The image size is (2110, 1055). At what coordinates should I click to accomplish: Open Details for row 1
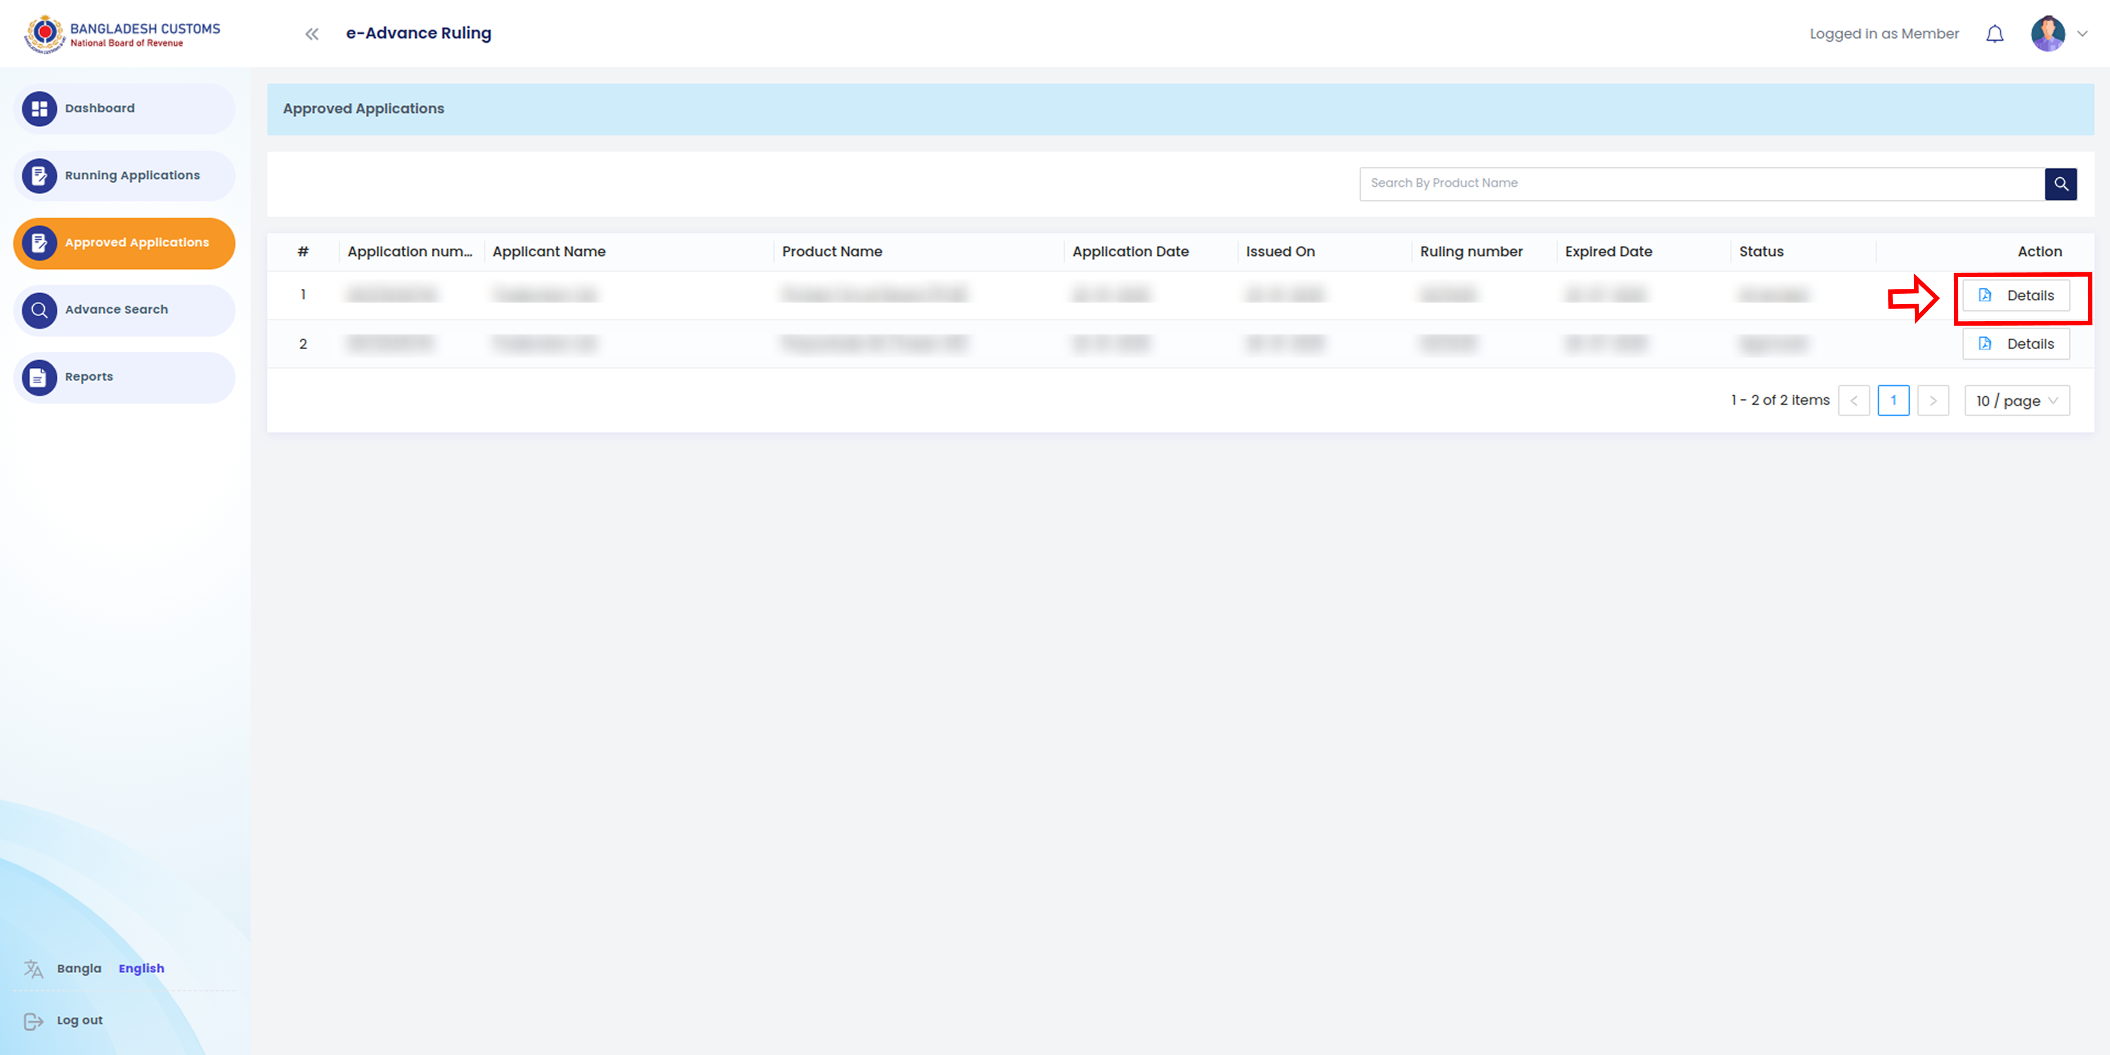pos(2016,295)
